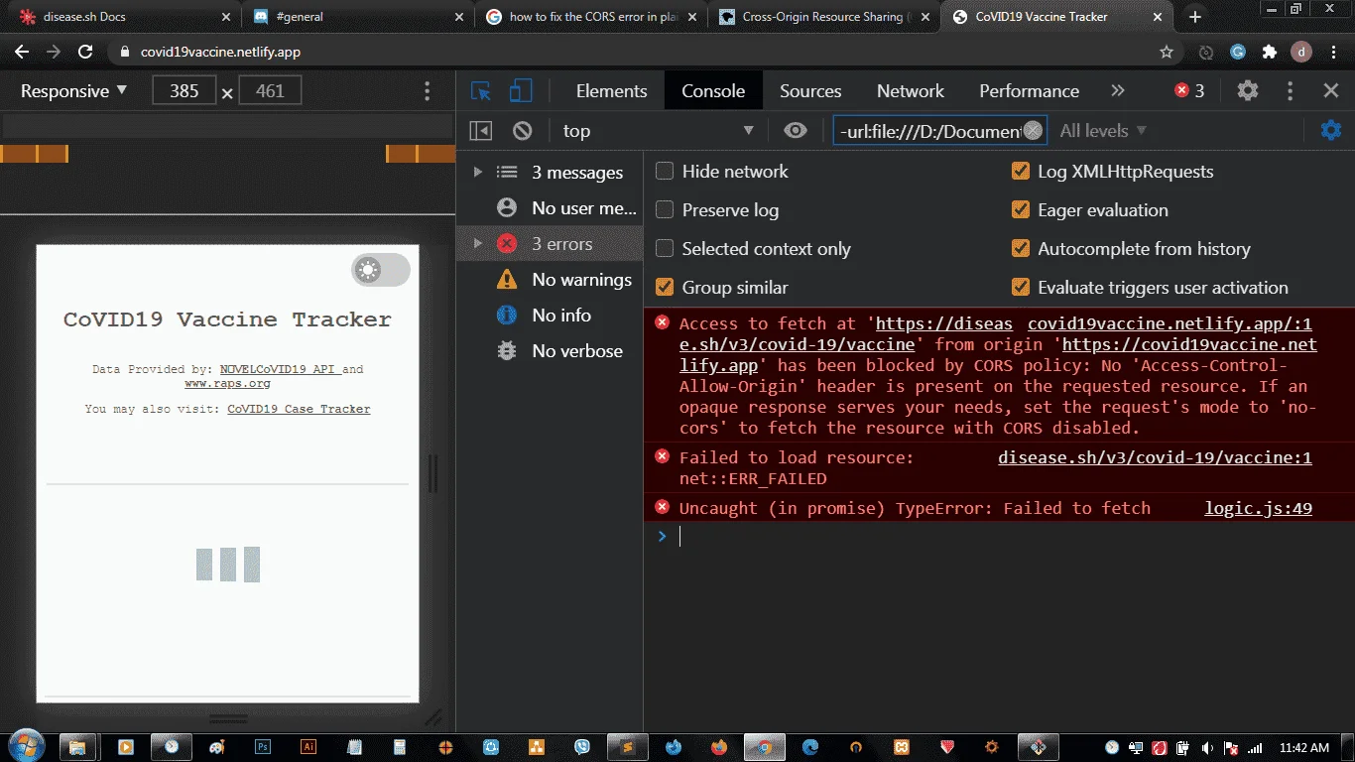Clear the console filter text
Screen dimensions: 1355x762
click(x=1034, y=130)
